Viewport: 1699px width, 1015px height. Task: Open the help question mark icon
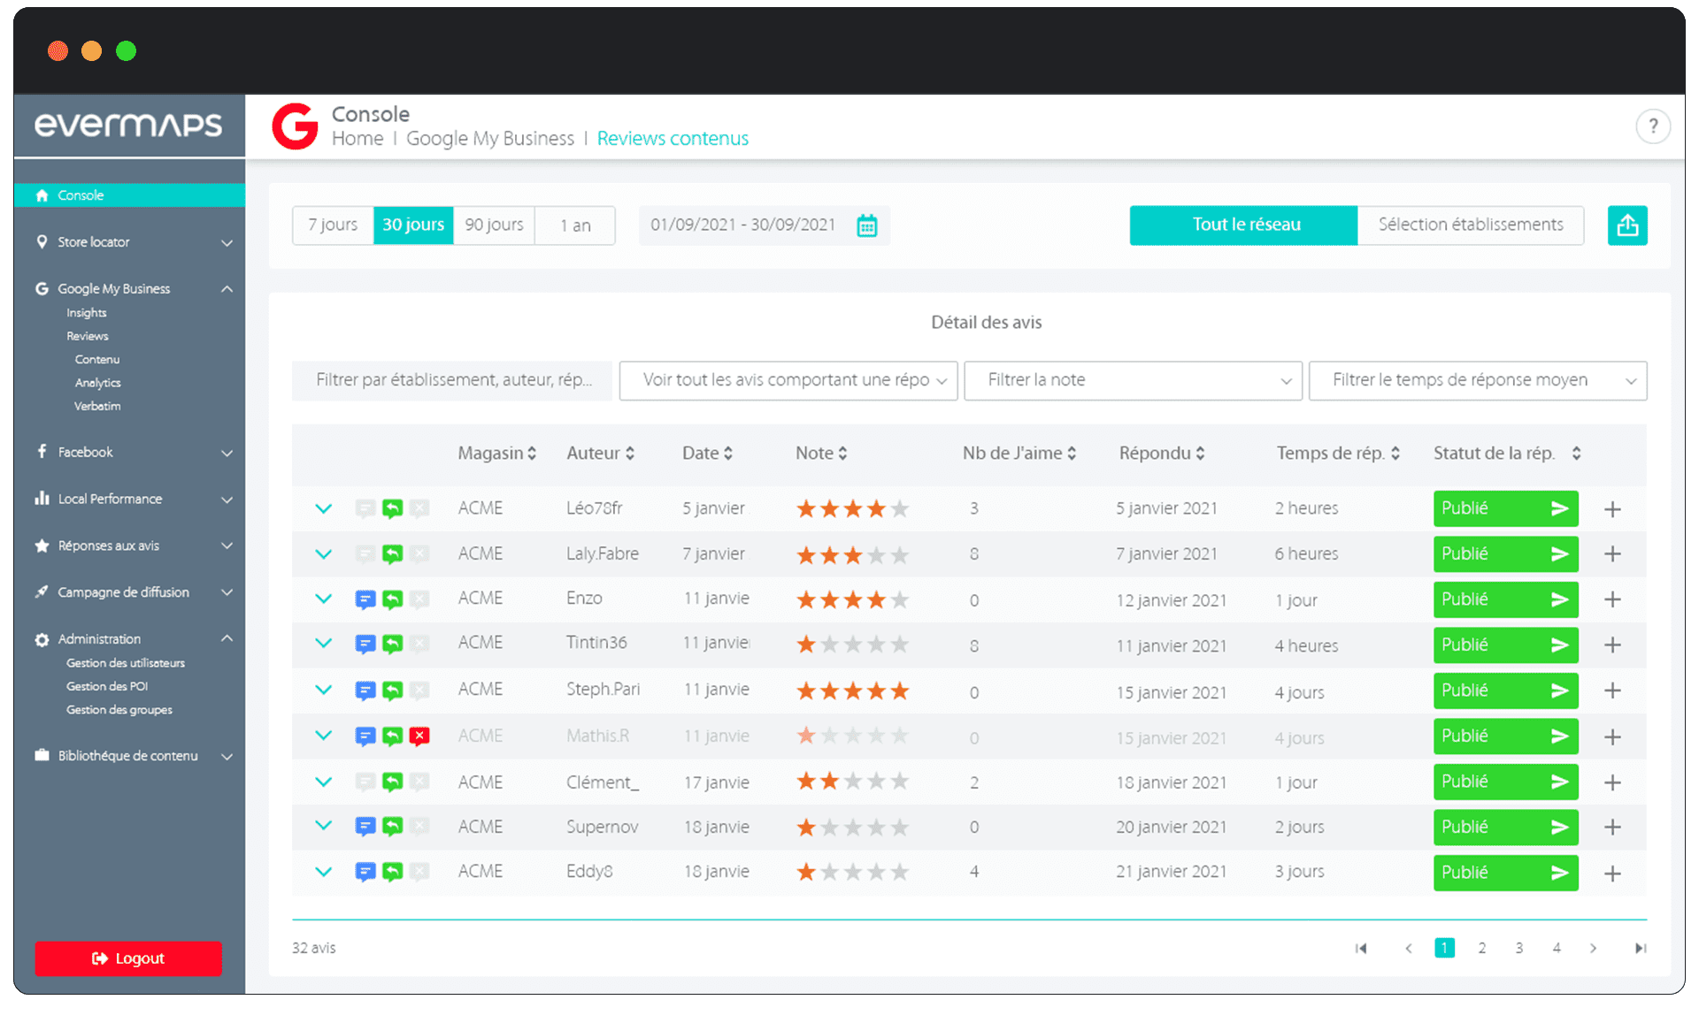tap(1653, 126)
